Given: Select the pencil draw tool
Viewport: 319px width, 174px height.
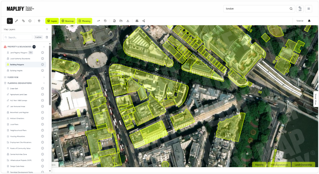Looking at the screenshot, I should click(17, 21).
